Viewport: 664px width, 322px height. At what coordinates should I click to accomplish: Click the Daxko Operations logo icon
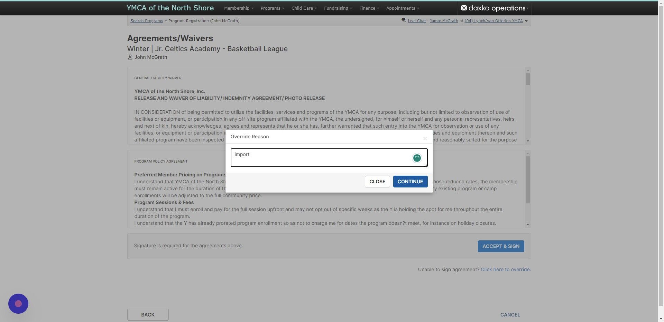[x=464, y=8]
